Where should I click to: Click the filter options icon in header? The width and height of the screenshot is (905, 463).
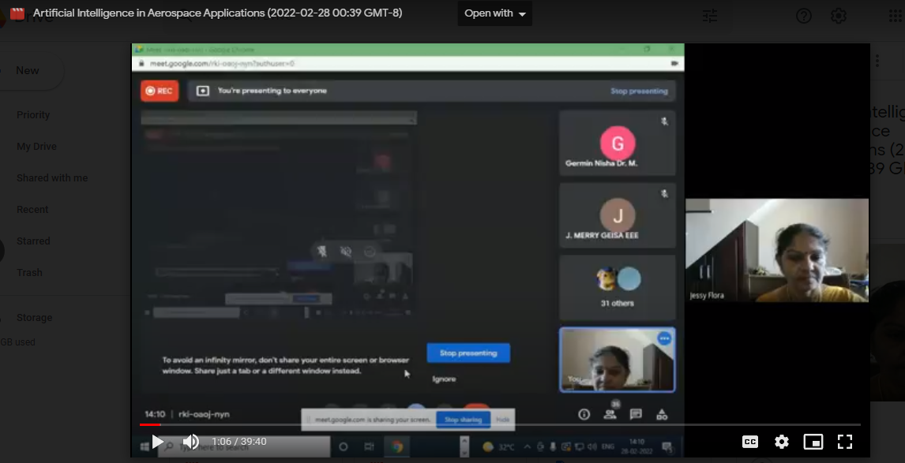point(711,16)
